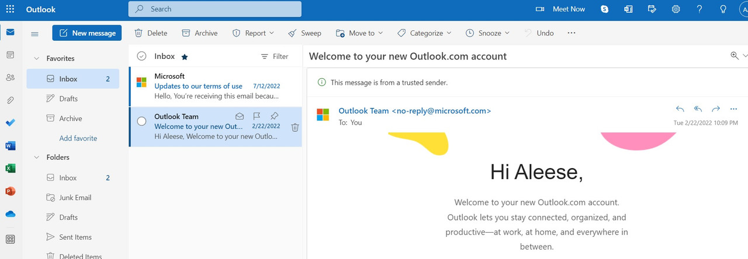Open the Report dropdown
Screen dimensions: 748x259
point(253,33)
